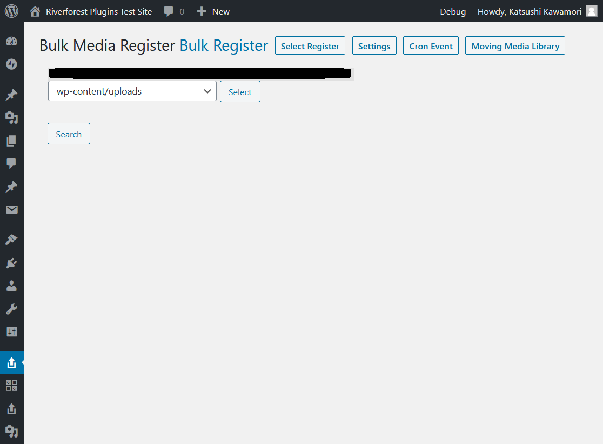Open the bottom-most camera and music note icon
This screenshot has height=444, width=603.
coord(11,432)
